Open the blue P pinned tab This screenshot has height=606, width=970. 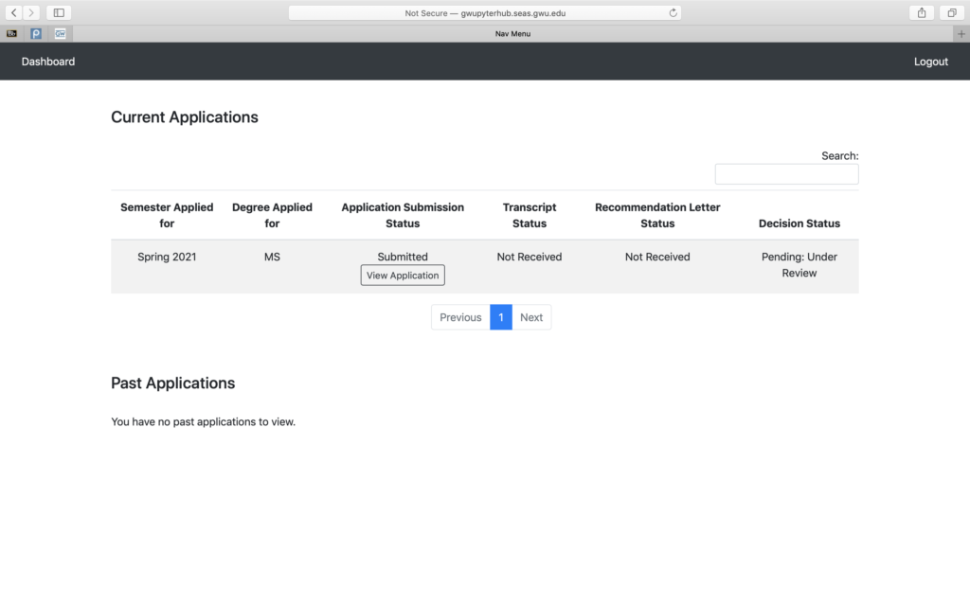click(36, 33)
